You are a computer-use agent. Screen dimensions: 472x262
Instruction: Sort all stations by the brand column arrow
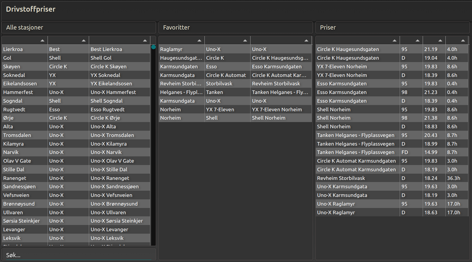point(84,41)
